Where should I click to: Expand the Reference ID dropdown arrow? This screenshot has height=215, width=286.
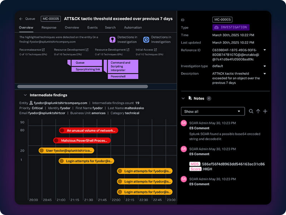(x=264, y=50)
